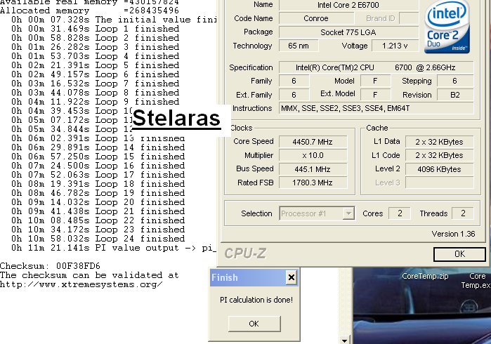The width and height of the screenshot is (491, 344).
Task: Select the Instructions field MMX, SSE list
Action: click(376, 108)
